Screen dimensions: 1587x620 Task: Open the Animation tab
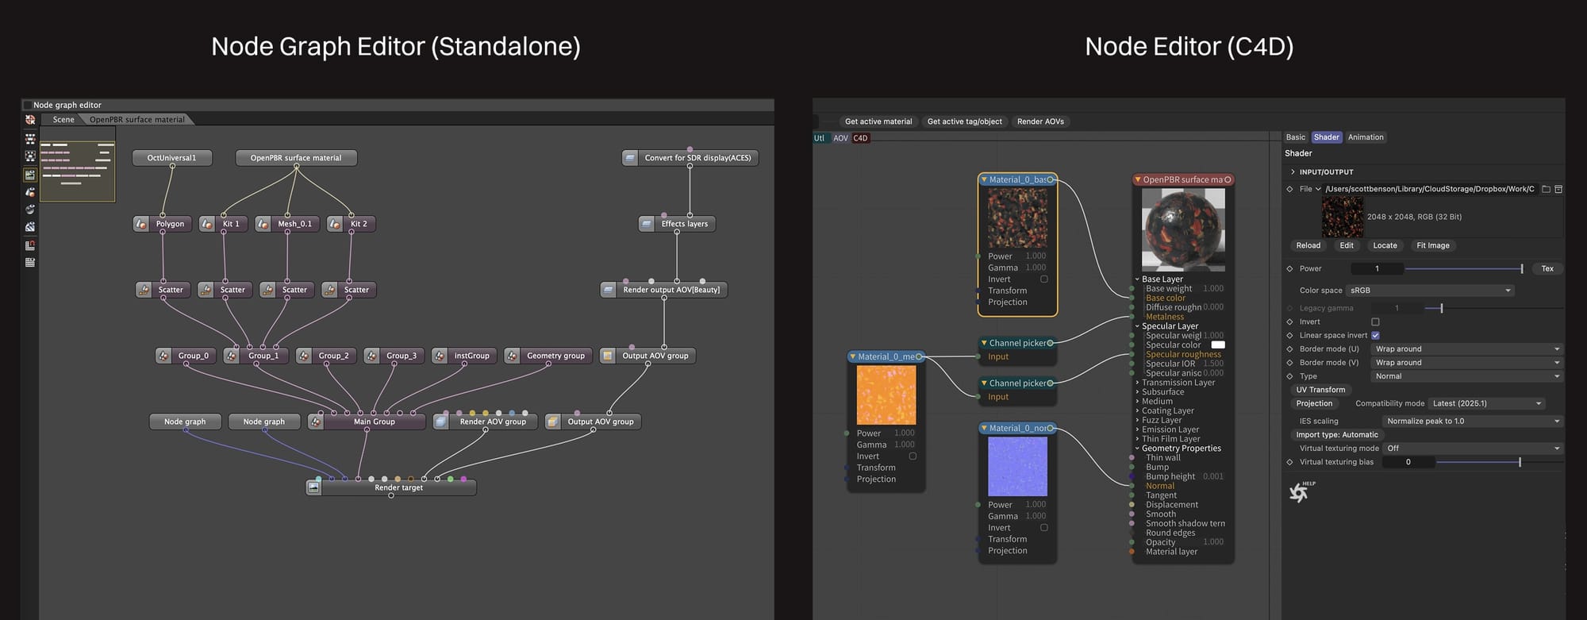pos(1366,137)
